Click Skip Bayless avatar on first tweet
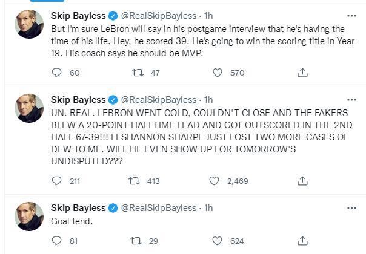 tap(29, 24)
